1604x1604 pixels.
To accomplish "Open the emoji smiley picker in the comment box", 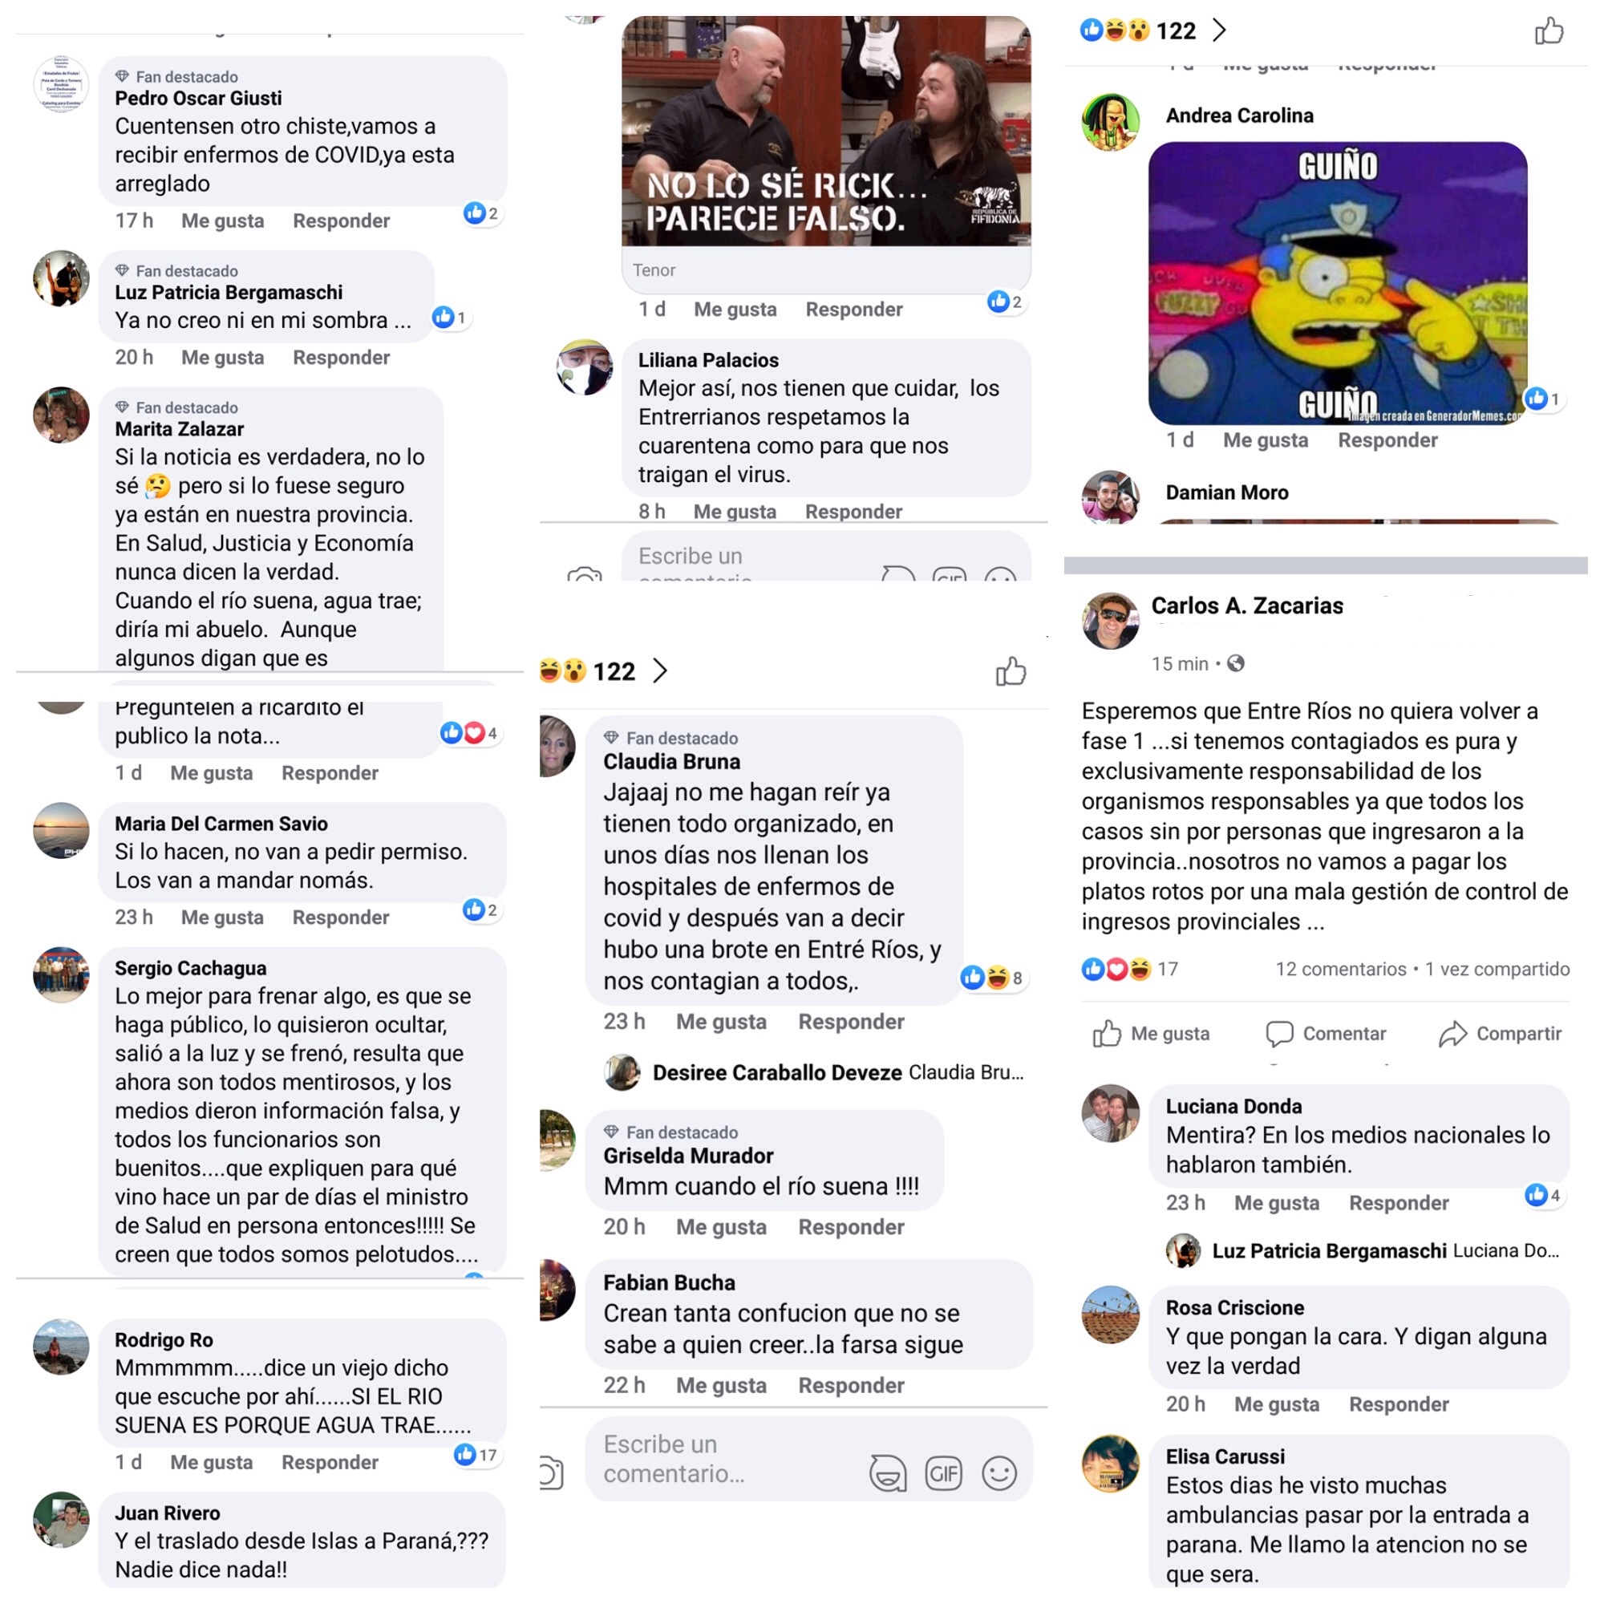I will [998, 1473].
